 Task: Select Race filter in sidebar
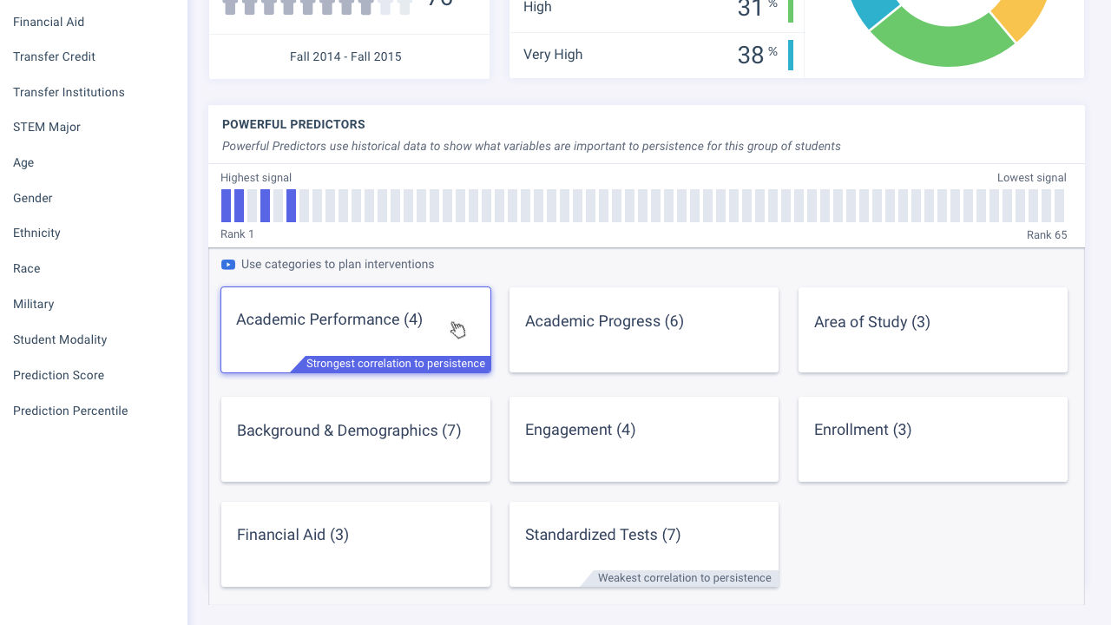pyautogui.click(x=27, y=268)
